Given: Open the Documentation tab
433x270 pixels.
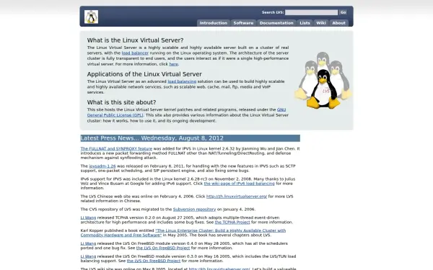Looking at the screenshot, I should point(276,23).
